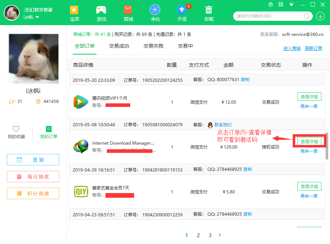
Task: Reorder 爱奇艺黄金会员7天 via 再来一单
Action: click(309, 196)
